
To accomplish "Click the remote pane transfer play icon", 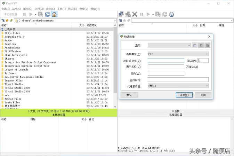I will (x=148, y=14).
